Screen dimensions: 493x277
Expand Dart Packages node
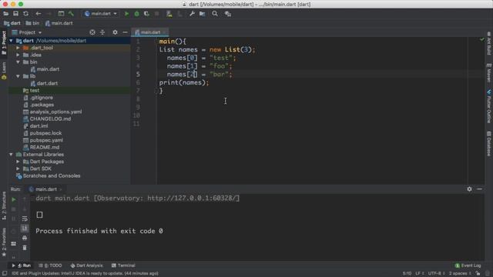pos(18,162)
